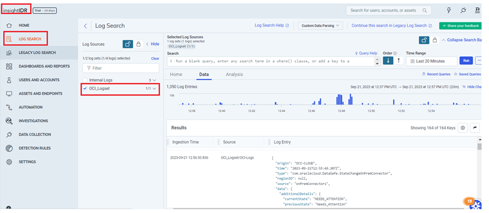Viewport: 489px width, 213px height.
Task: Select locked mode in Log Sources panel
Action: (139, 44)
